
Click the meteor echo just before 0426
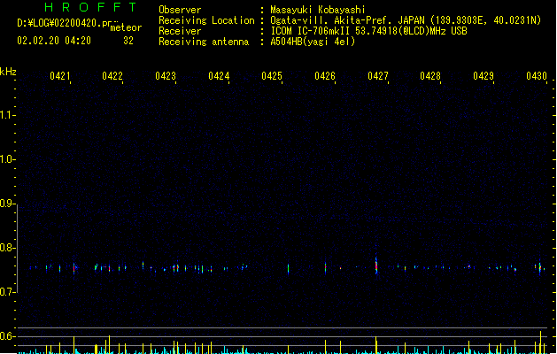tap(325, 267)
